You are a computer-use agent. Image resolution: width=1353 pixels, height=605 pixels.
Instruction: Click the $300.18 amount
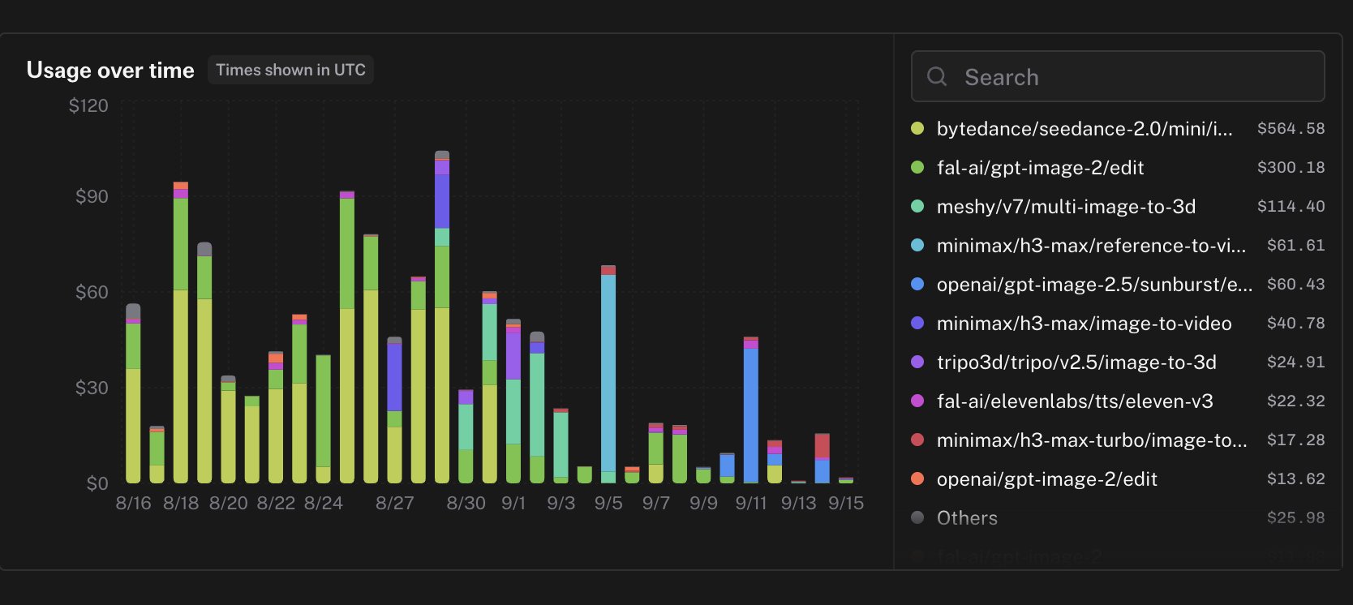coord(1291,167)
